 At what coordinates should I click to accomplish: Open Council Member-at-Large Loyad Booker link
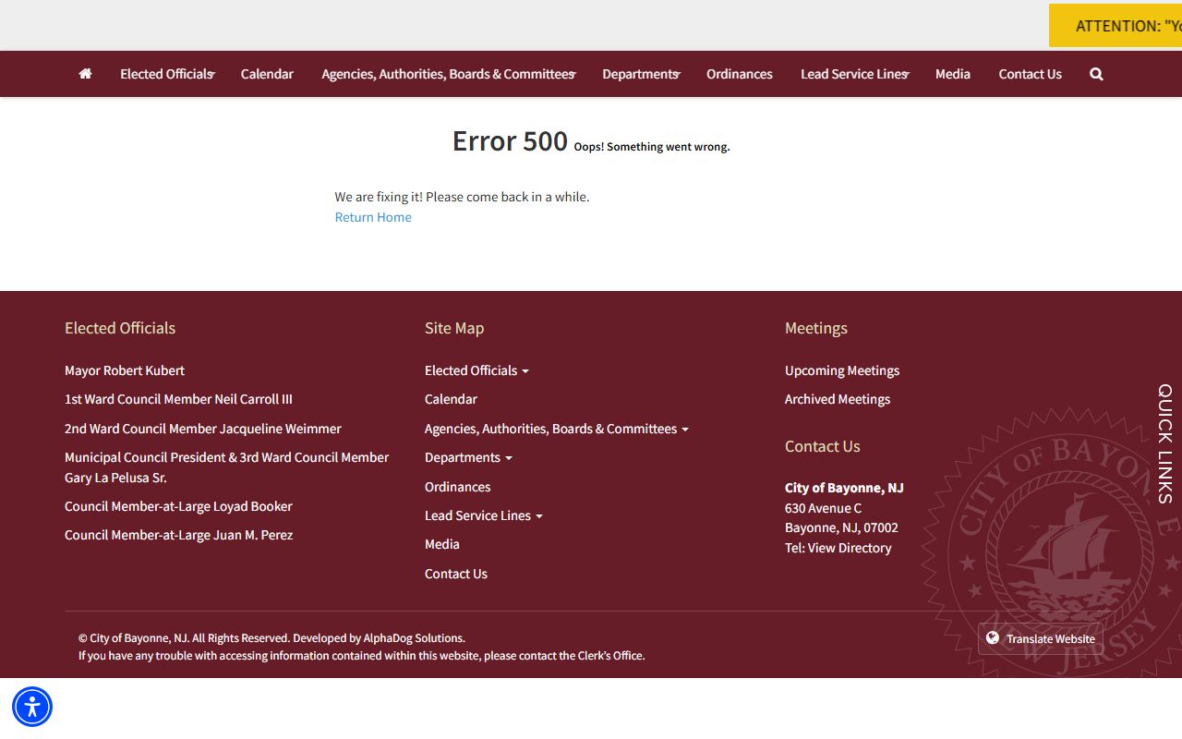click(178, 506)
